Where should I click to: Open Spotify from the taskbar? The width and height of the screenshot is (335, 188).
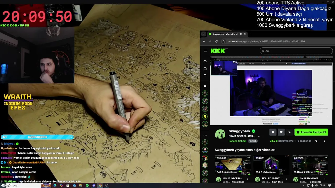click(x=87, y=185)
